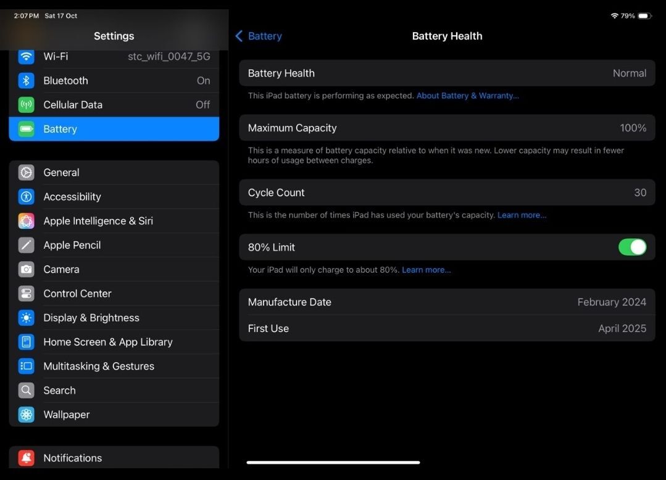Tap the battery percentage status indicator

(628, 15)
